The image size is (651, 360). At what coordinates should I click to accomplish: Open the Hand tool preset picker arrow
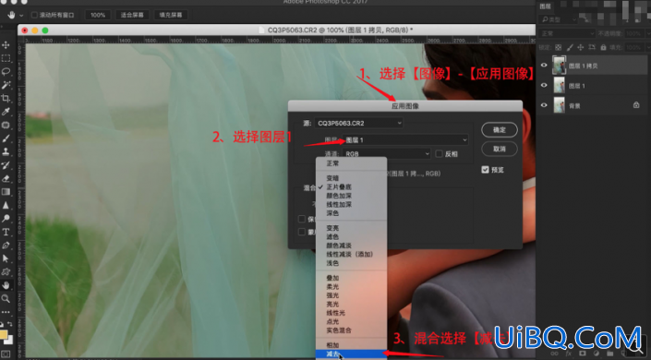(x=21, y=16)
